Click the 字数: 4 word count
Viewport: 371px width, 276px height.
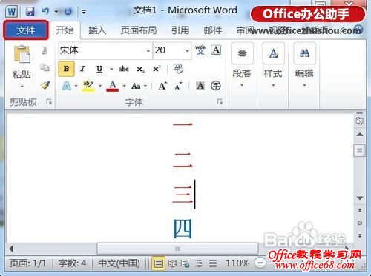[x=72, y=263]
